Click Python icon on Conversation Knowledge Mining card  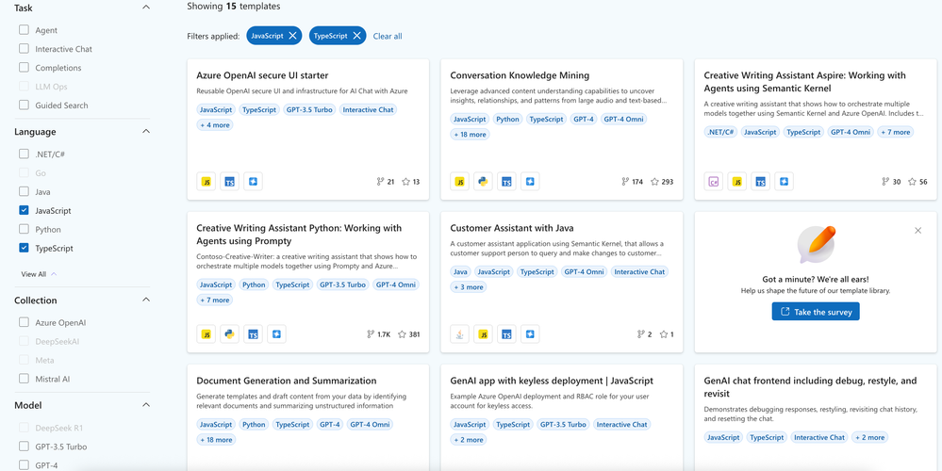[x=483, y=182]
